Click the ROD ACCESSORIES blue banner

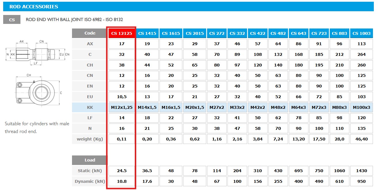(188, 6)
